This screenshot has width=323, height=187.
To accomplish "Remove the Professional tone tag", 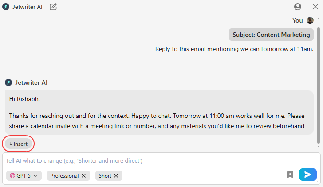I will [83, 176].
